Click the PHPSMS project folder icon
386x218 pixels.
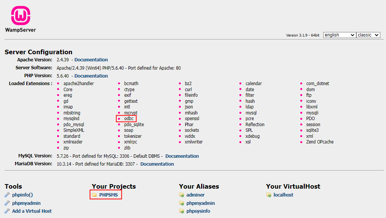(x=94, y=195)
